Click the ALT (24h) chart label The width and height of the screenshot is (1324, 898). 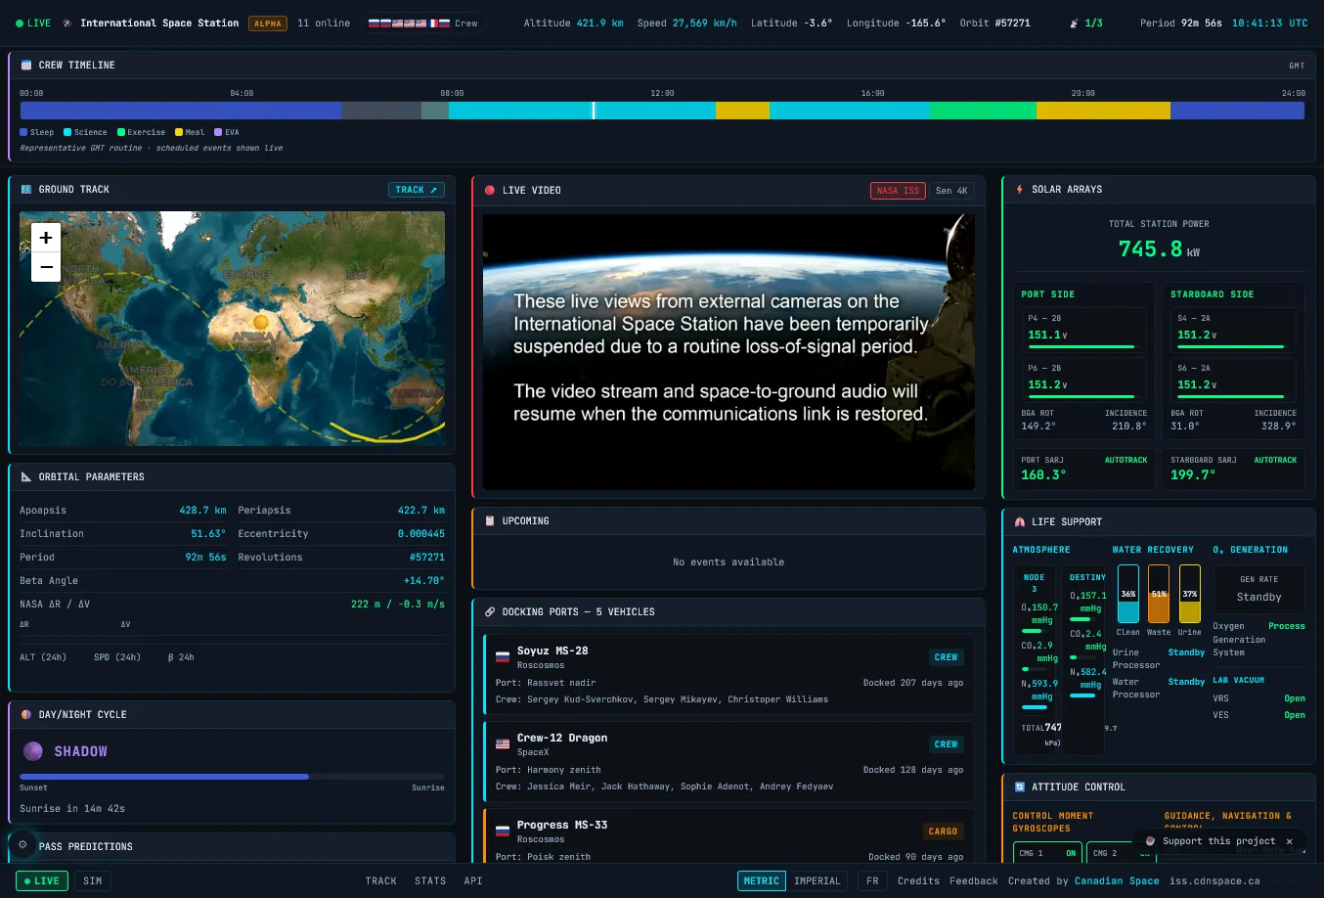(43, 657)
